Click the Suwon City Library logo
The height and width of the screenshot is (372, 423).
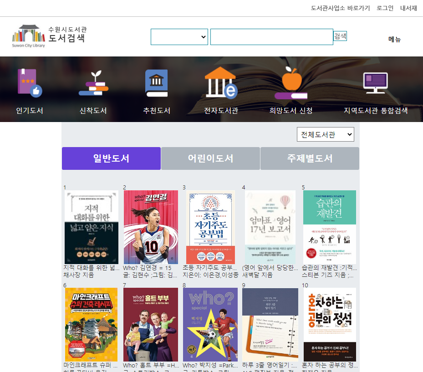(x=49, y=36)
